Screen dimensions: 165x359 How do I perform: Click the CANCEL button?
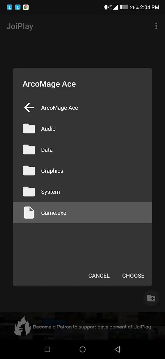click(99, 276)
